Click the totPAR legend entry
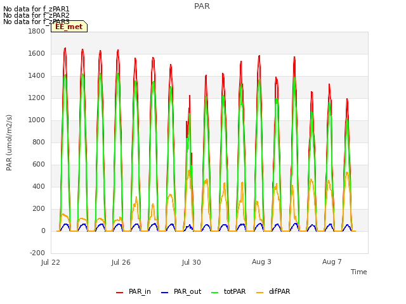The width and height of the screenshot is (406, 304). pos(228,291)
